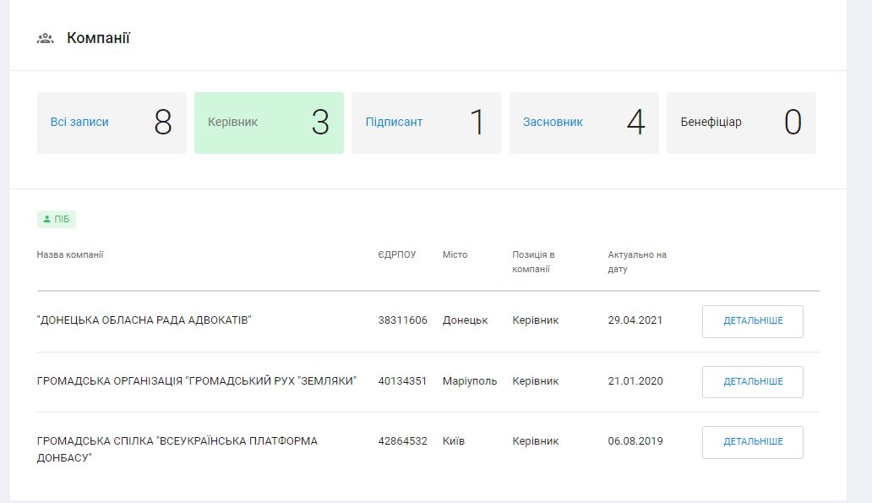Click the green ПІБ person badge
The width and height of the screenshot is (872, 503).
[57, 220]
